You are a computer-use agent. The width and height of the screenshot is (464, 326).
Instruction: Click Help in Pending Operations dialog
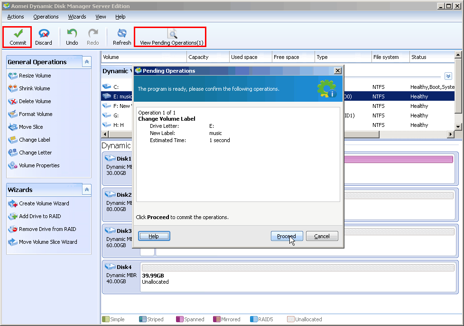coord(154,236)
